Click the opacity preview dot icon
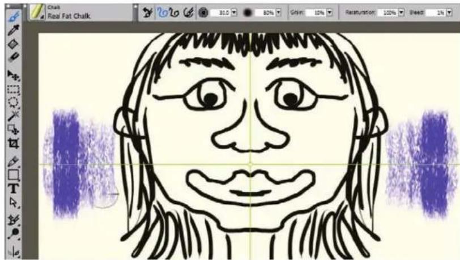The height and width of the screenshot is (260, 460). (x=248, y=12)
